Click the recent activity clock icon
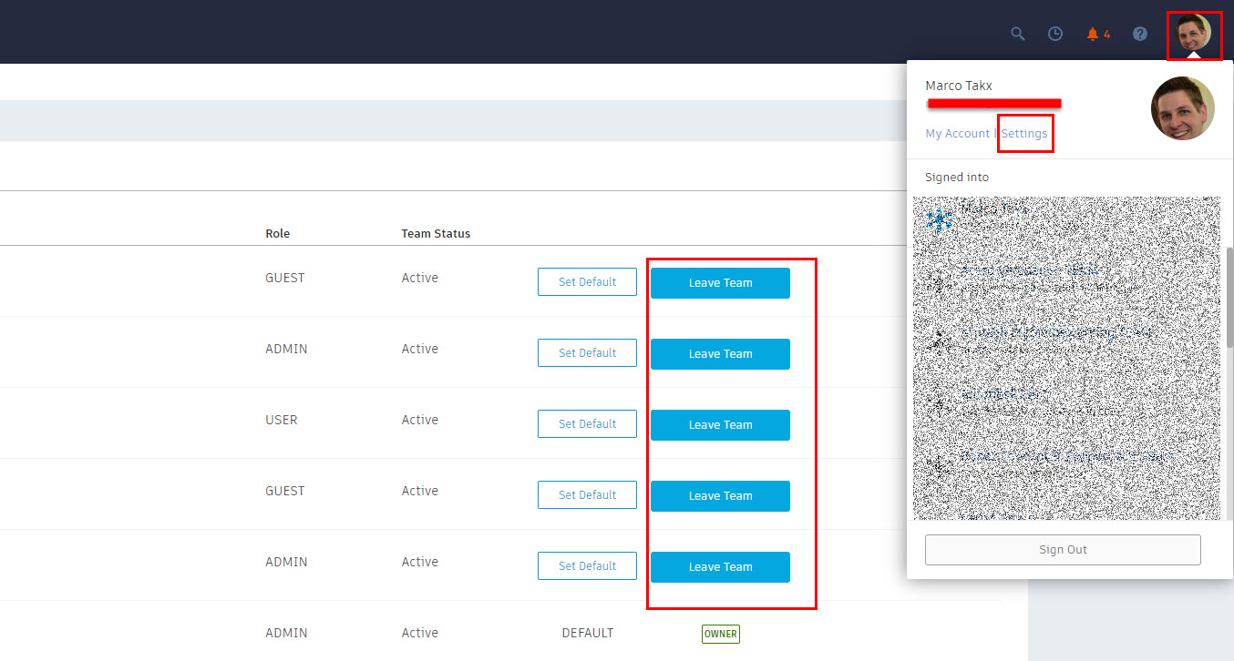This screenshot has width=1234, height=661. 1054,34
